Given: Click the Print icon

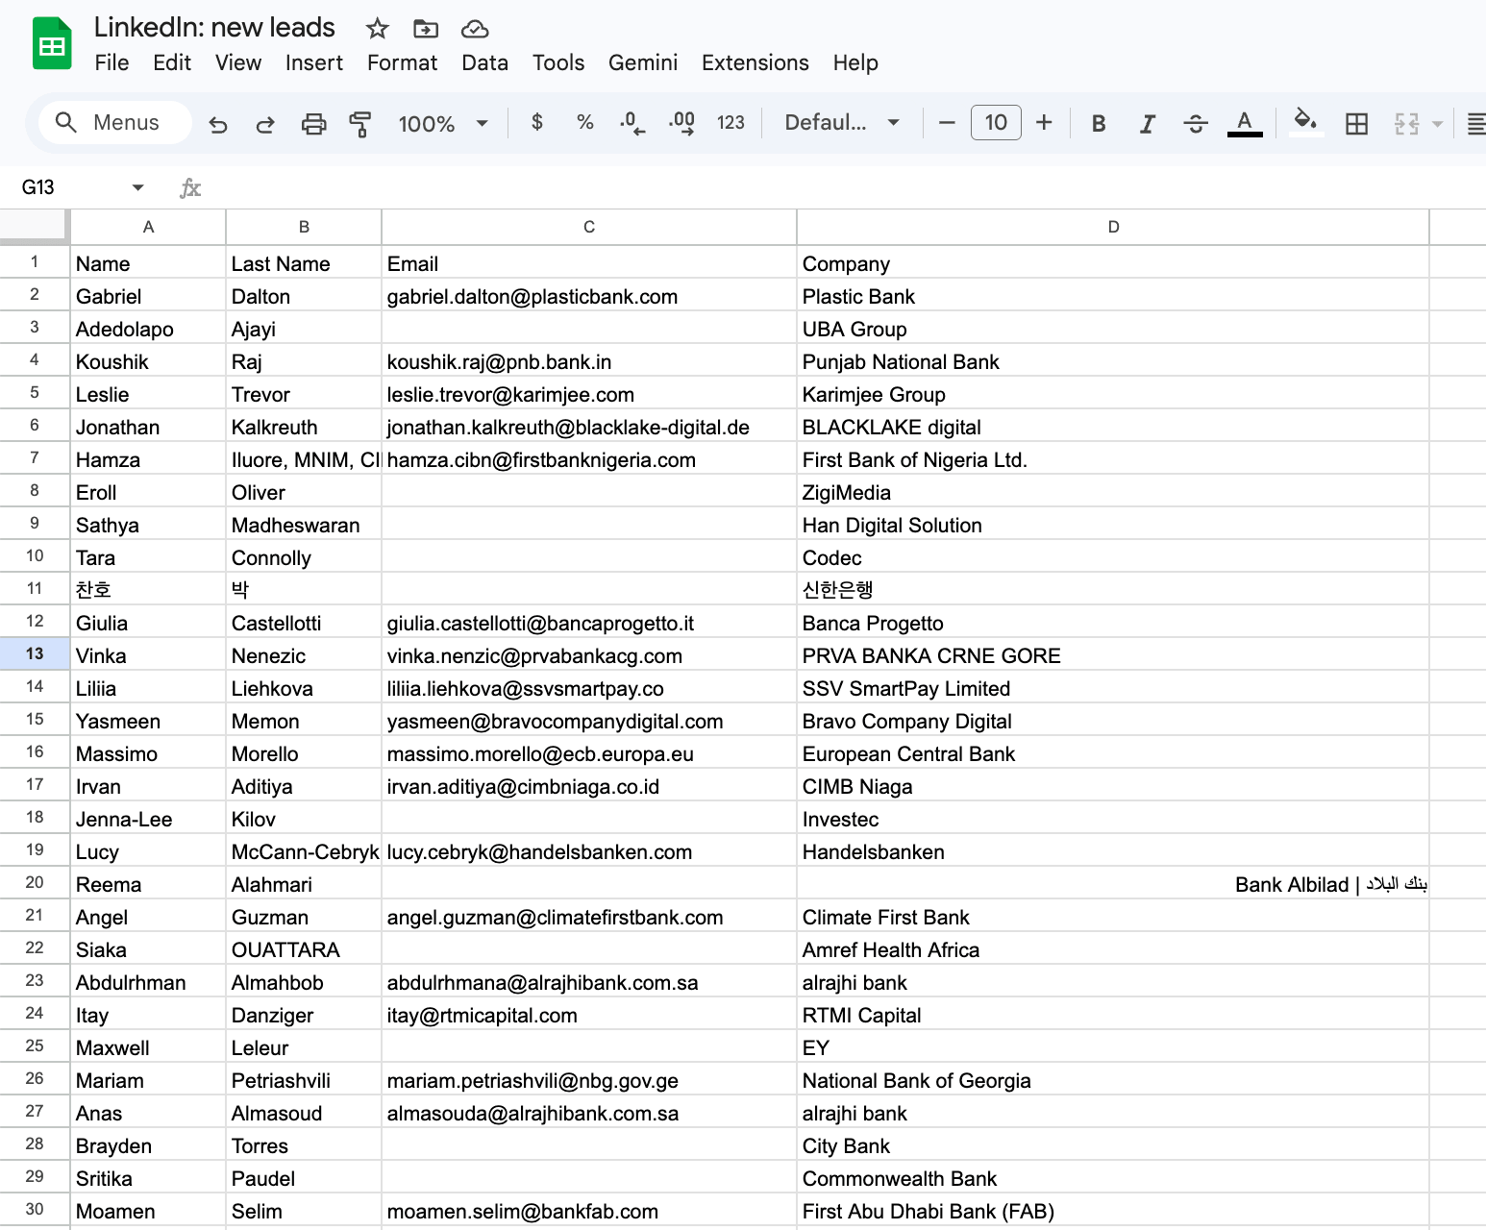Looking at the screenshot, I should pos(313,123).
